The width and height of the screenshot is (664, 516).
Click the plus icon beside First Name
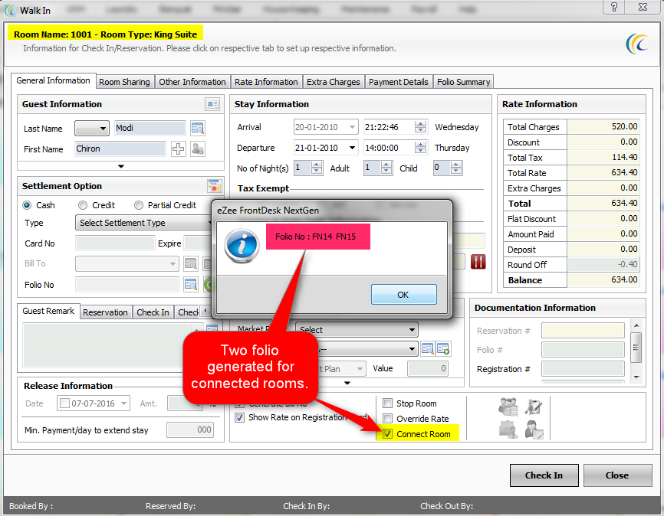(179, 149)
